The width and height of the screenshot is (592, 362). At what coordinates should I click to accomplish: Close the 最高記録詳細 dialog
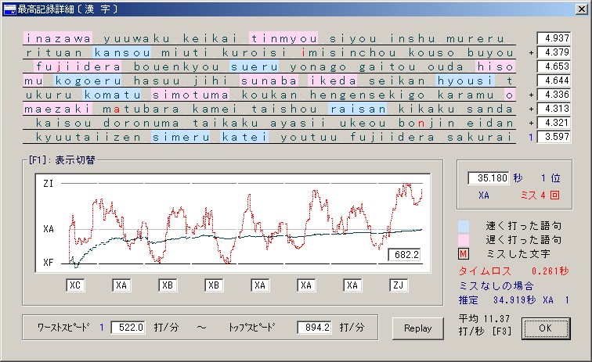pos(581,9)
